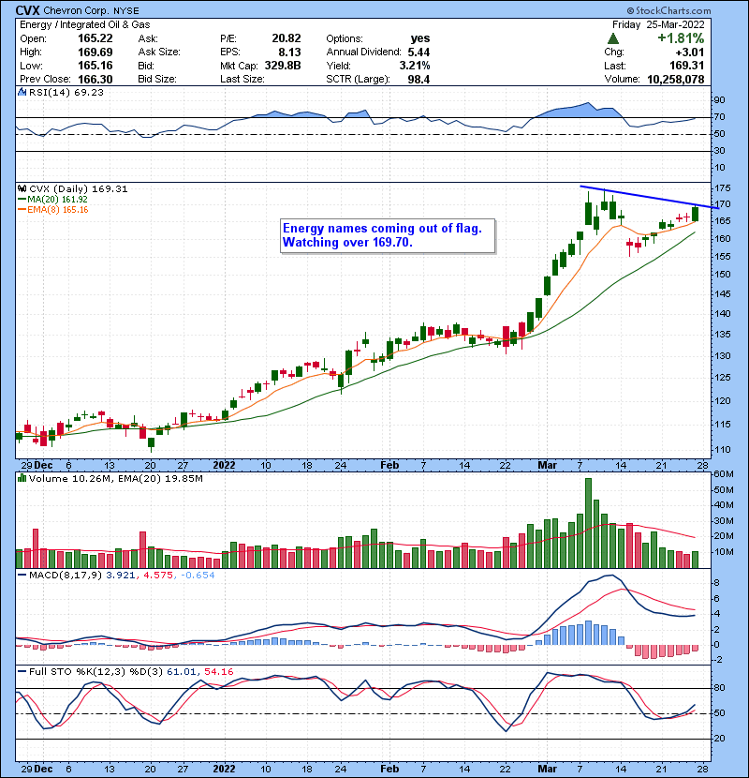Select the High price 169.69
The height and width of the screenshot is (778, 749).
pos(95,52)
